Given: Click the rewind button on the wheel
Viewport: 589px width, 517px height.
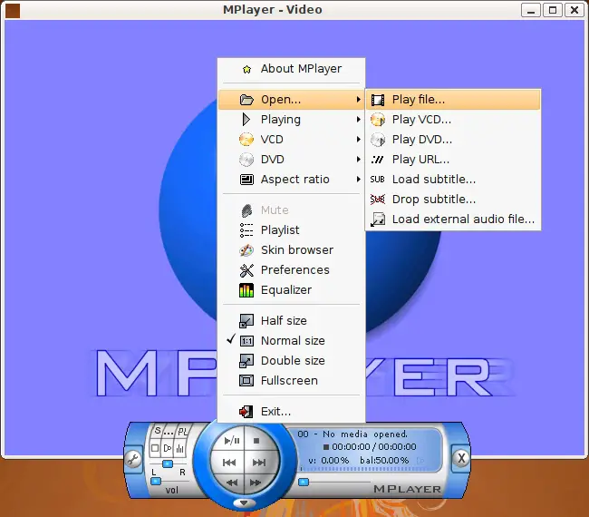Looking at the screenshot, I should 232,483.
